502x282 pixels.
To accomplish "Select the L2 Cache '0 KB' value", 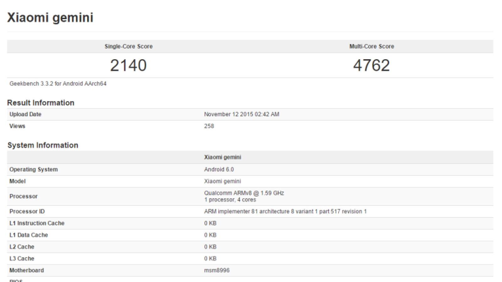I will 210,247.
